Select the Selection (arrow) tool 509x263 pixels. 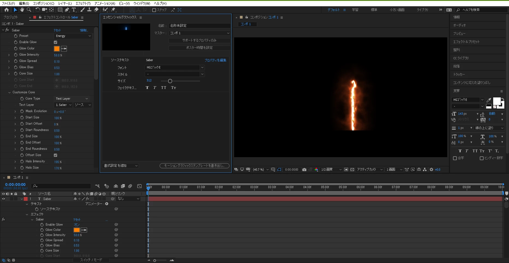(x=15, y=10)
